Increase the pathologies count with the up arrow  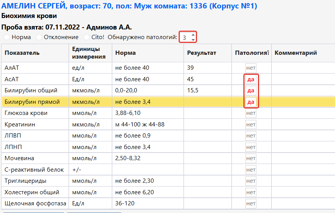pos(193,35)
